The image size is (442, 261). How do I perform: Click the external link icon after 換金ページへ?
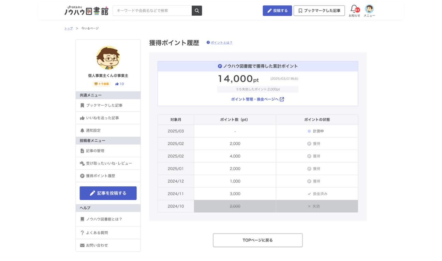coord(282,99)
